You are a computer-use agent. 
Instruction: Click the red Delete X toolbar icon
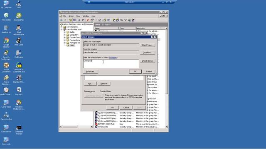(88, 20)
